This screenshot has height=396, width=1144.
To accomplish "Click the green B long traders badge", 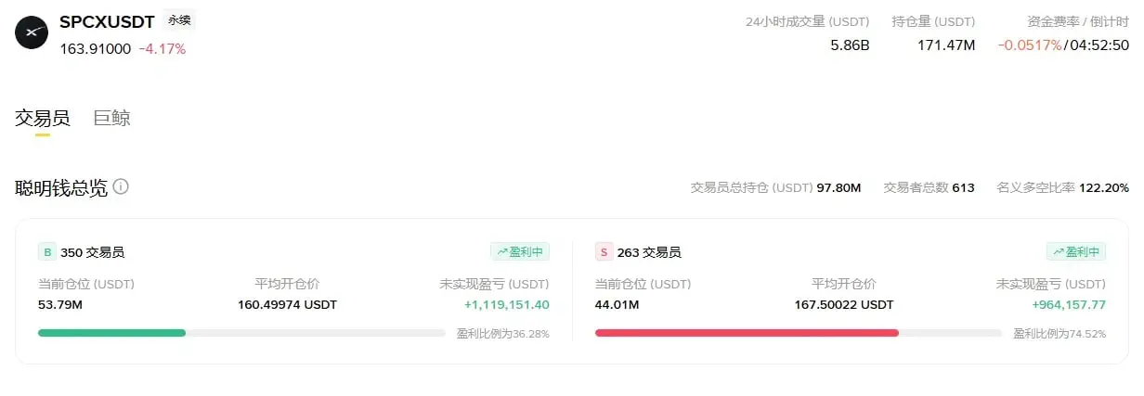I will pos(46,251).
